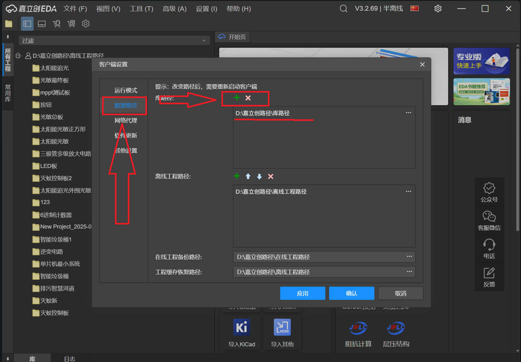
Task: Browse online project backup path ellipsis
Action: point(410,257)
